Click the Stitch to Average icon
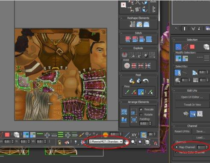 (x=135, y=39)
